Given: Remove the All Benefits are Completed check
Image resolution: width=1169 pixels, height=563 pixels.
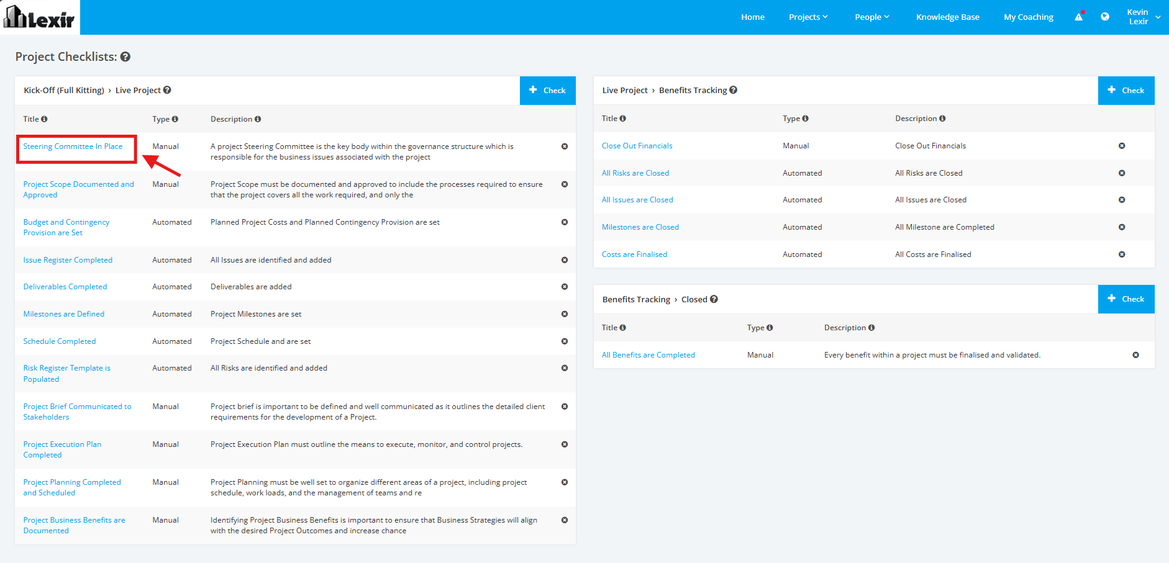Looking at the screenshot, I should point(1136,355).
